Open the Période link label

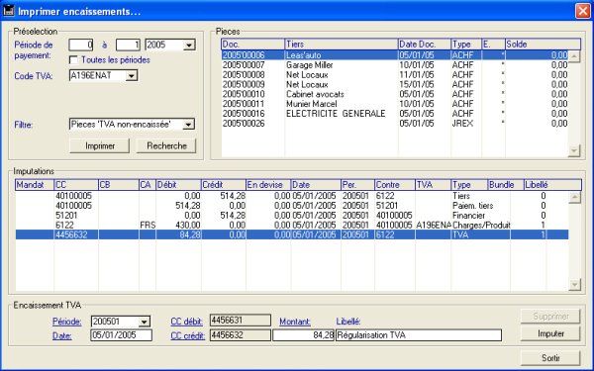pyautogui.click(x=66, y=322)
